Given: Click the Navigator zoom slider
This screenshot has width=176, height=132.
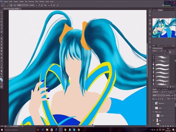Looking at the screenshot, I should 165,46.
